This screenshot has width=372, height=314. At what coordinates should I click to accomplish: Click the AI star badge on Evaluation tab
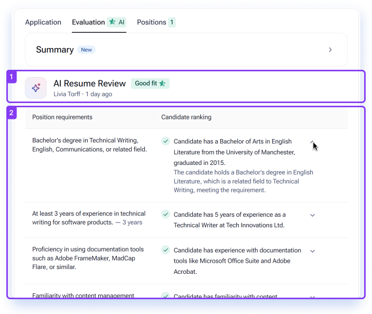point(116,22)
